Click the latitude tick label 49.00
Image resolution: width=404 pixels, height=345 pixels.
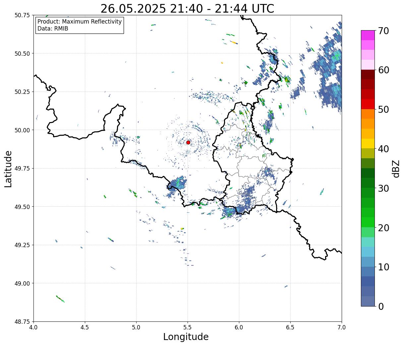pos(22,283)
